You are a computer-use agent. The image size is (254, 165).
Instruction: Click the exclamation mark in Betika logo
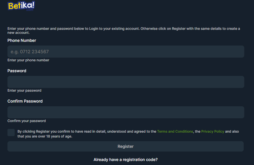tap(32, 5)
